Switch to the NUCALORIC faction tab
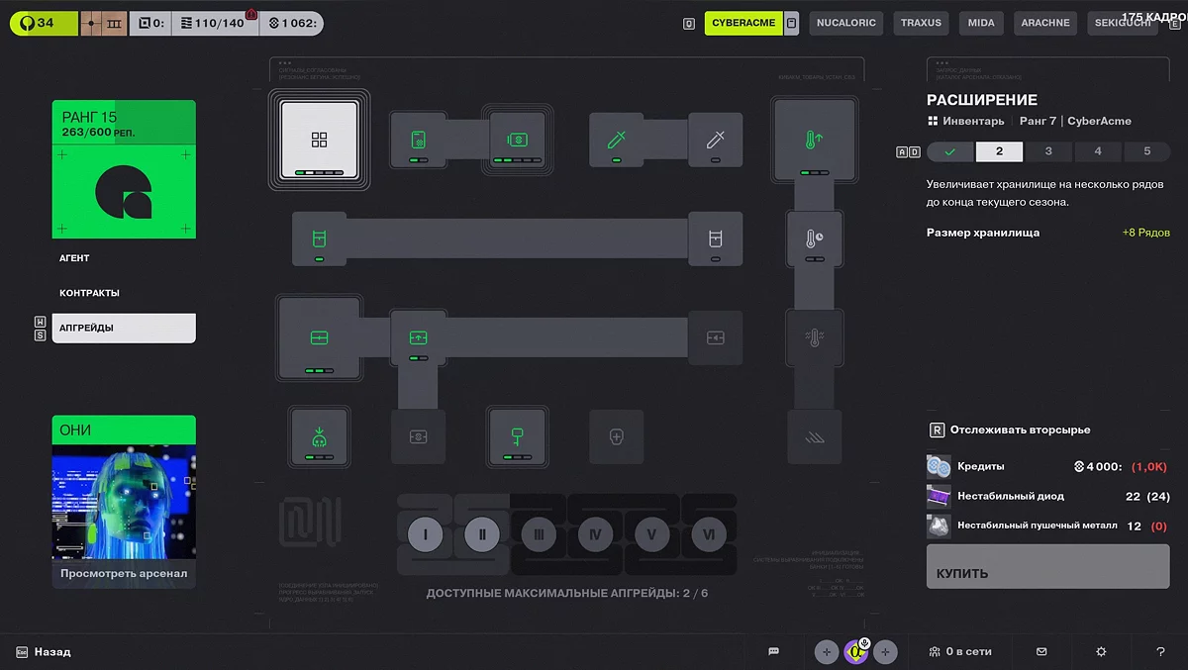This screenshot has width=1188, height=670. [x=846, y=23]
